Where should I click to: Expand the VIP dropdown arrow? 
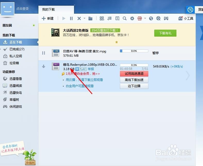(145, 18)
